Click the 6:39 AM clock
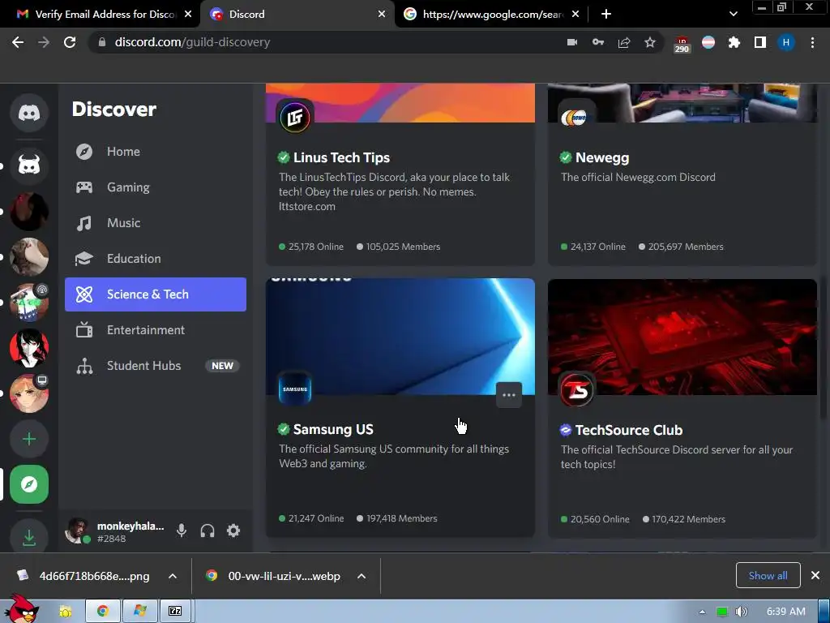 [x=785, y=612]
